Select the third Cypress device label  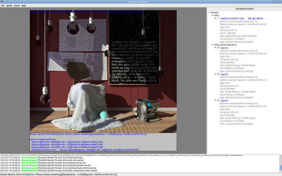click(x=224, y=101)
